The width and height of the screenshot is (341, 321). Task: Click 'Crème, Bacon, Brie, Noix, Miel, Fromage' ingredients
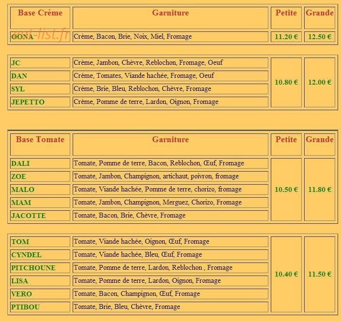[133, 36]
